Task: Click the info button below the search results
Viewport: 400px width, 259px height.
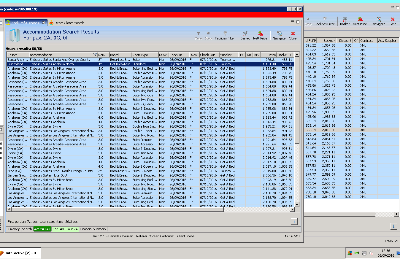Action: coord(294,221)
